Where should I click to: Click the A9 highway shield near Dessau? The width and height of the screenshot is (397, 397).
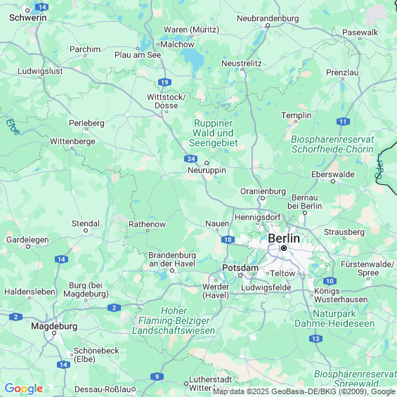(x=157, y=377)
